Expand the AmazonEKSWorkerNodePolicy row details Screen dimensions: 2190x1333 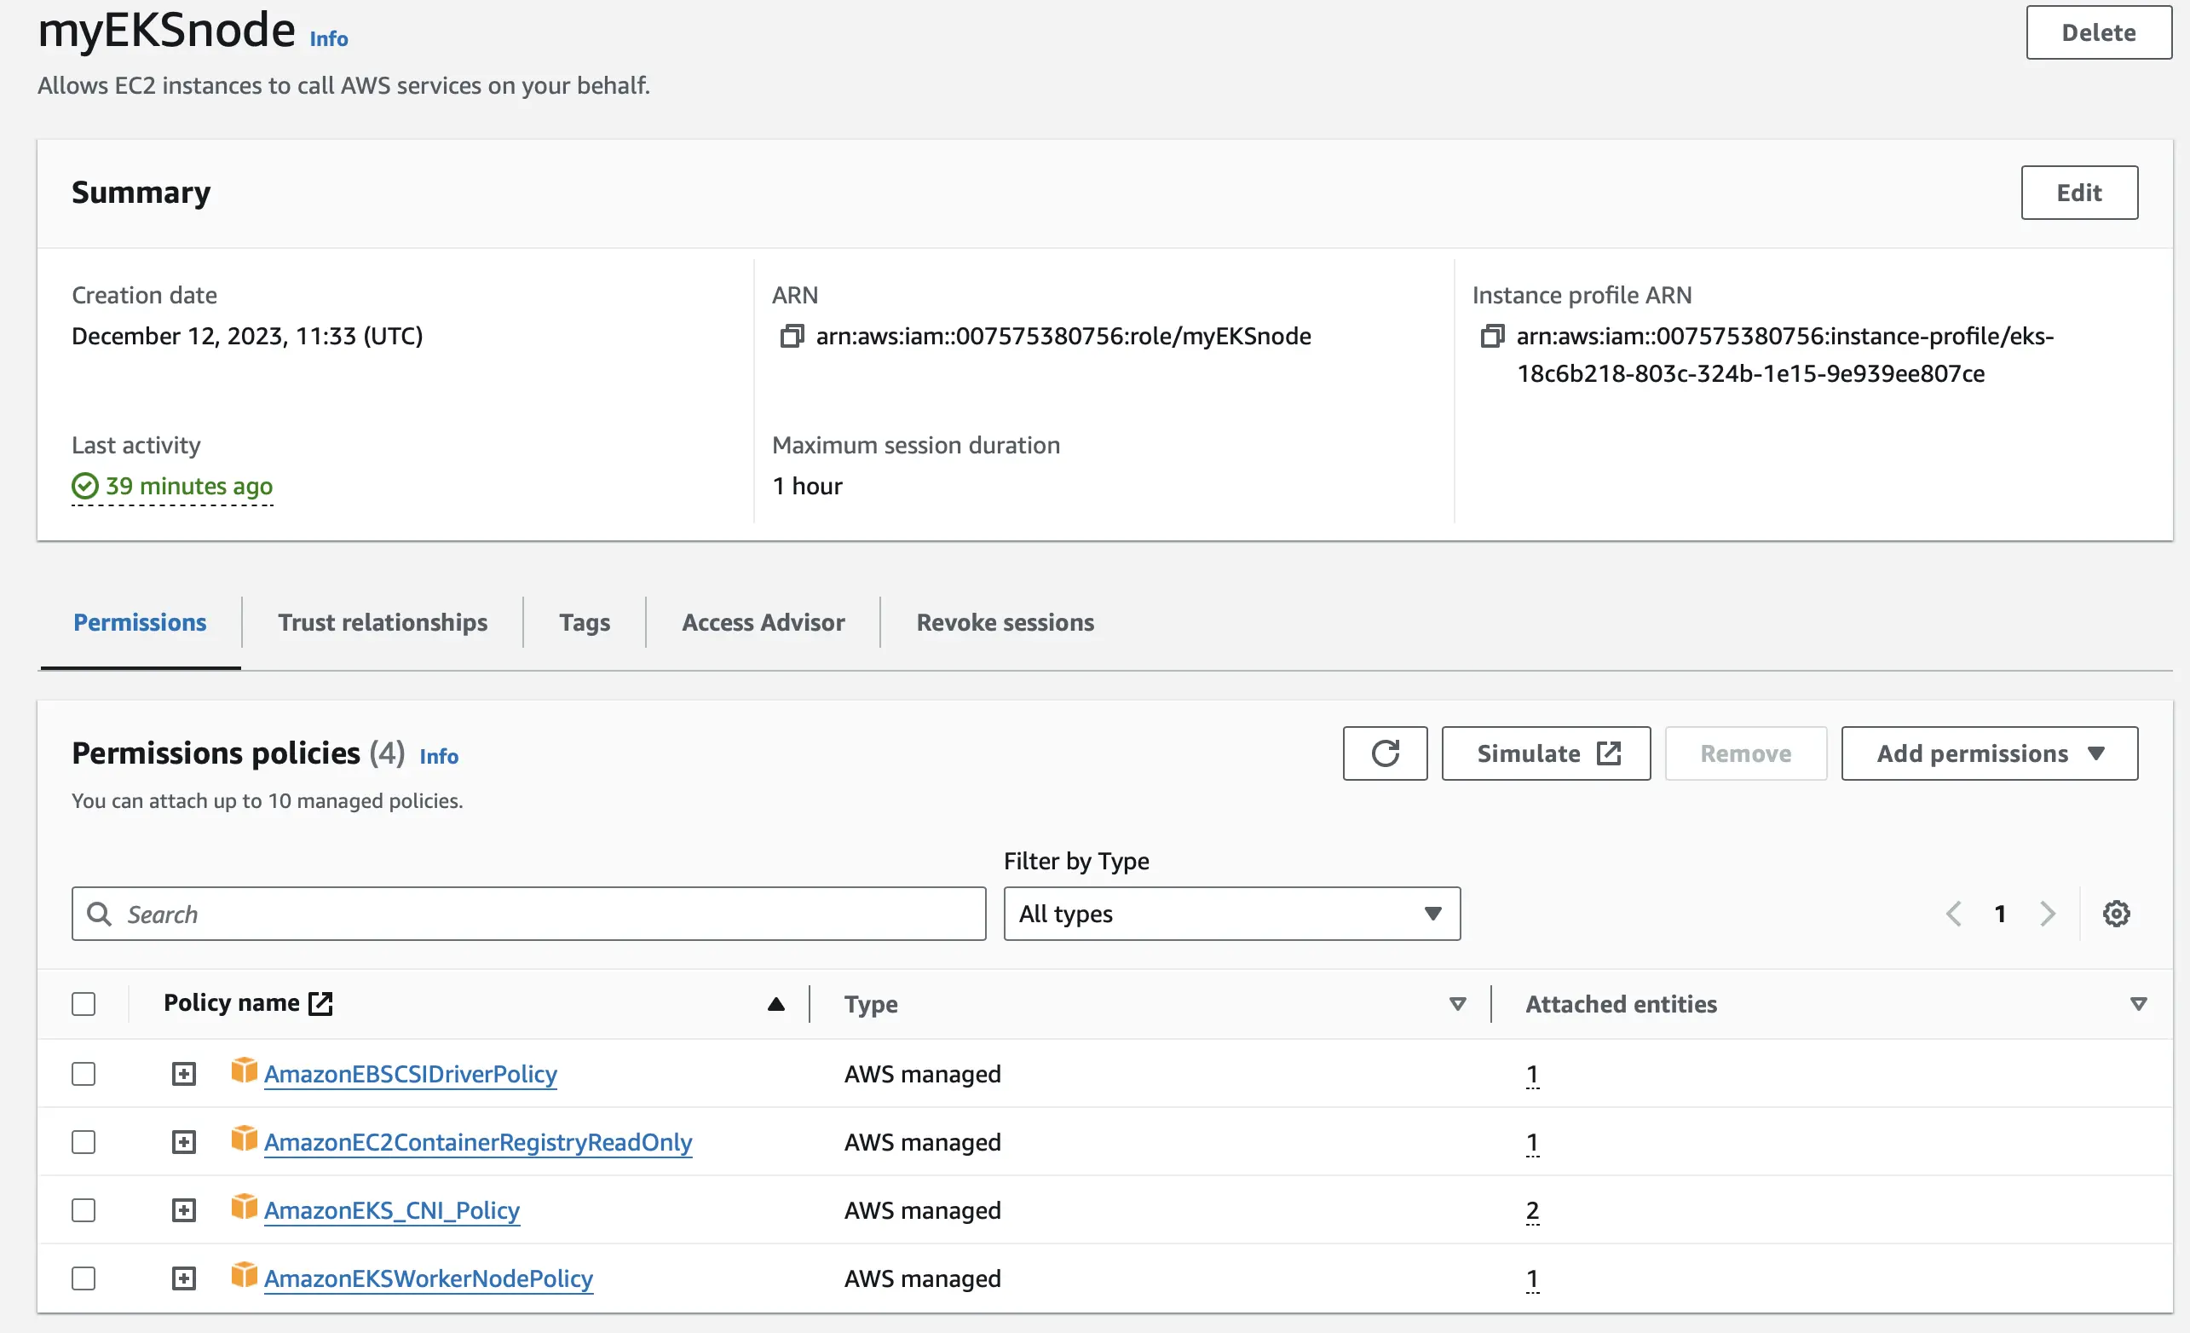click(184, 1278)
